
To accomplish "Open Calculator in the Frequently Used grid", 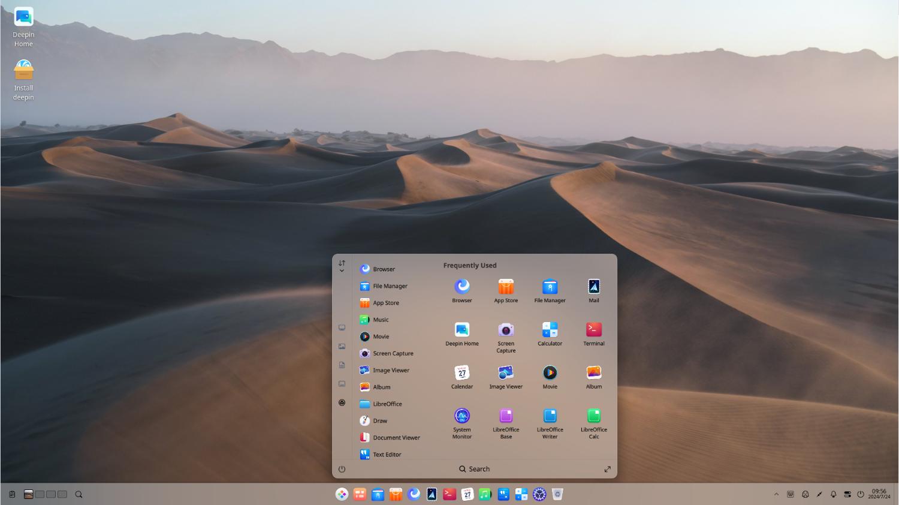I will click(550, 334).
